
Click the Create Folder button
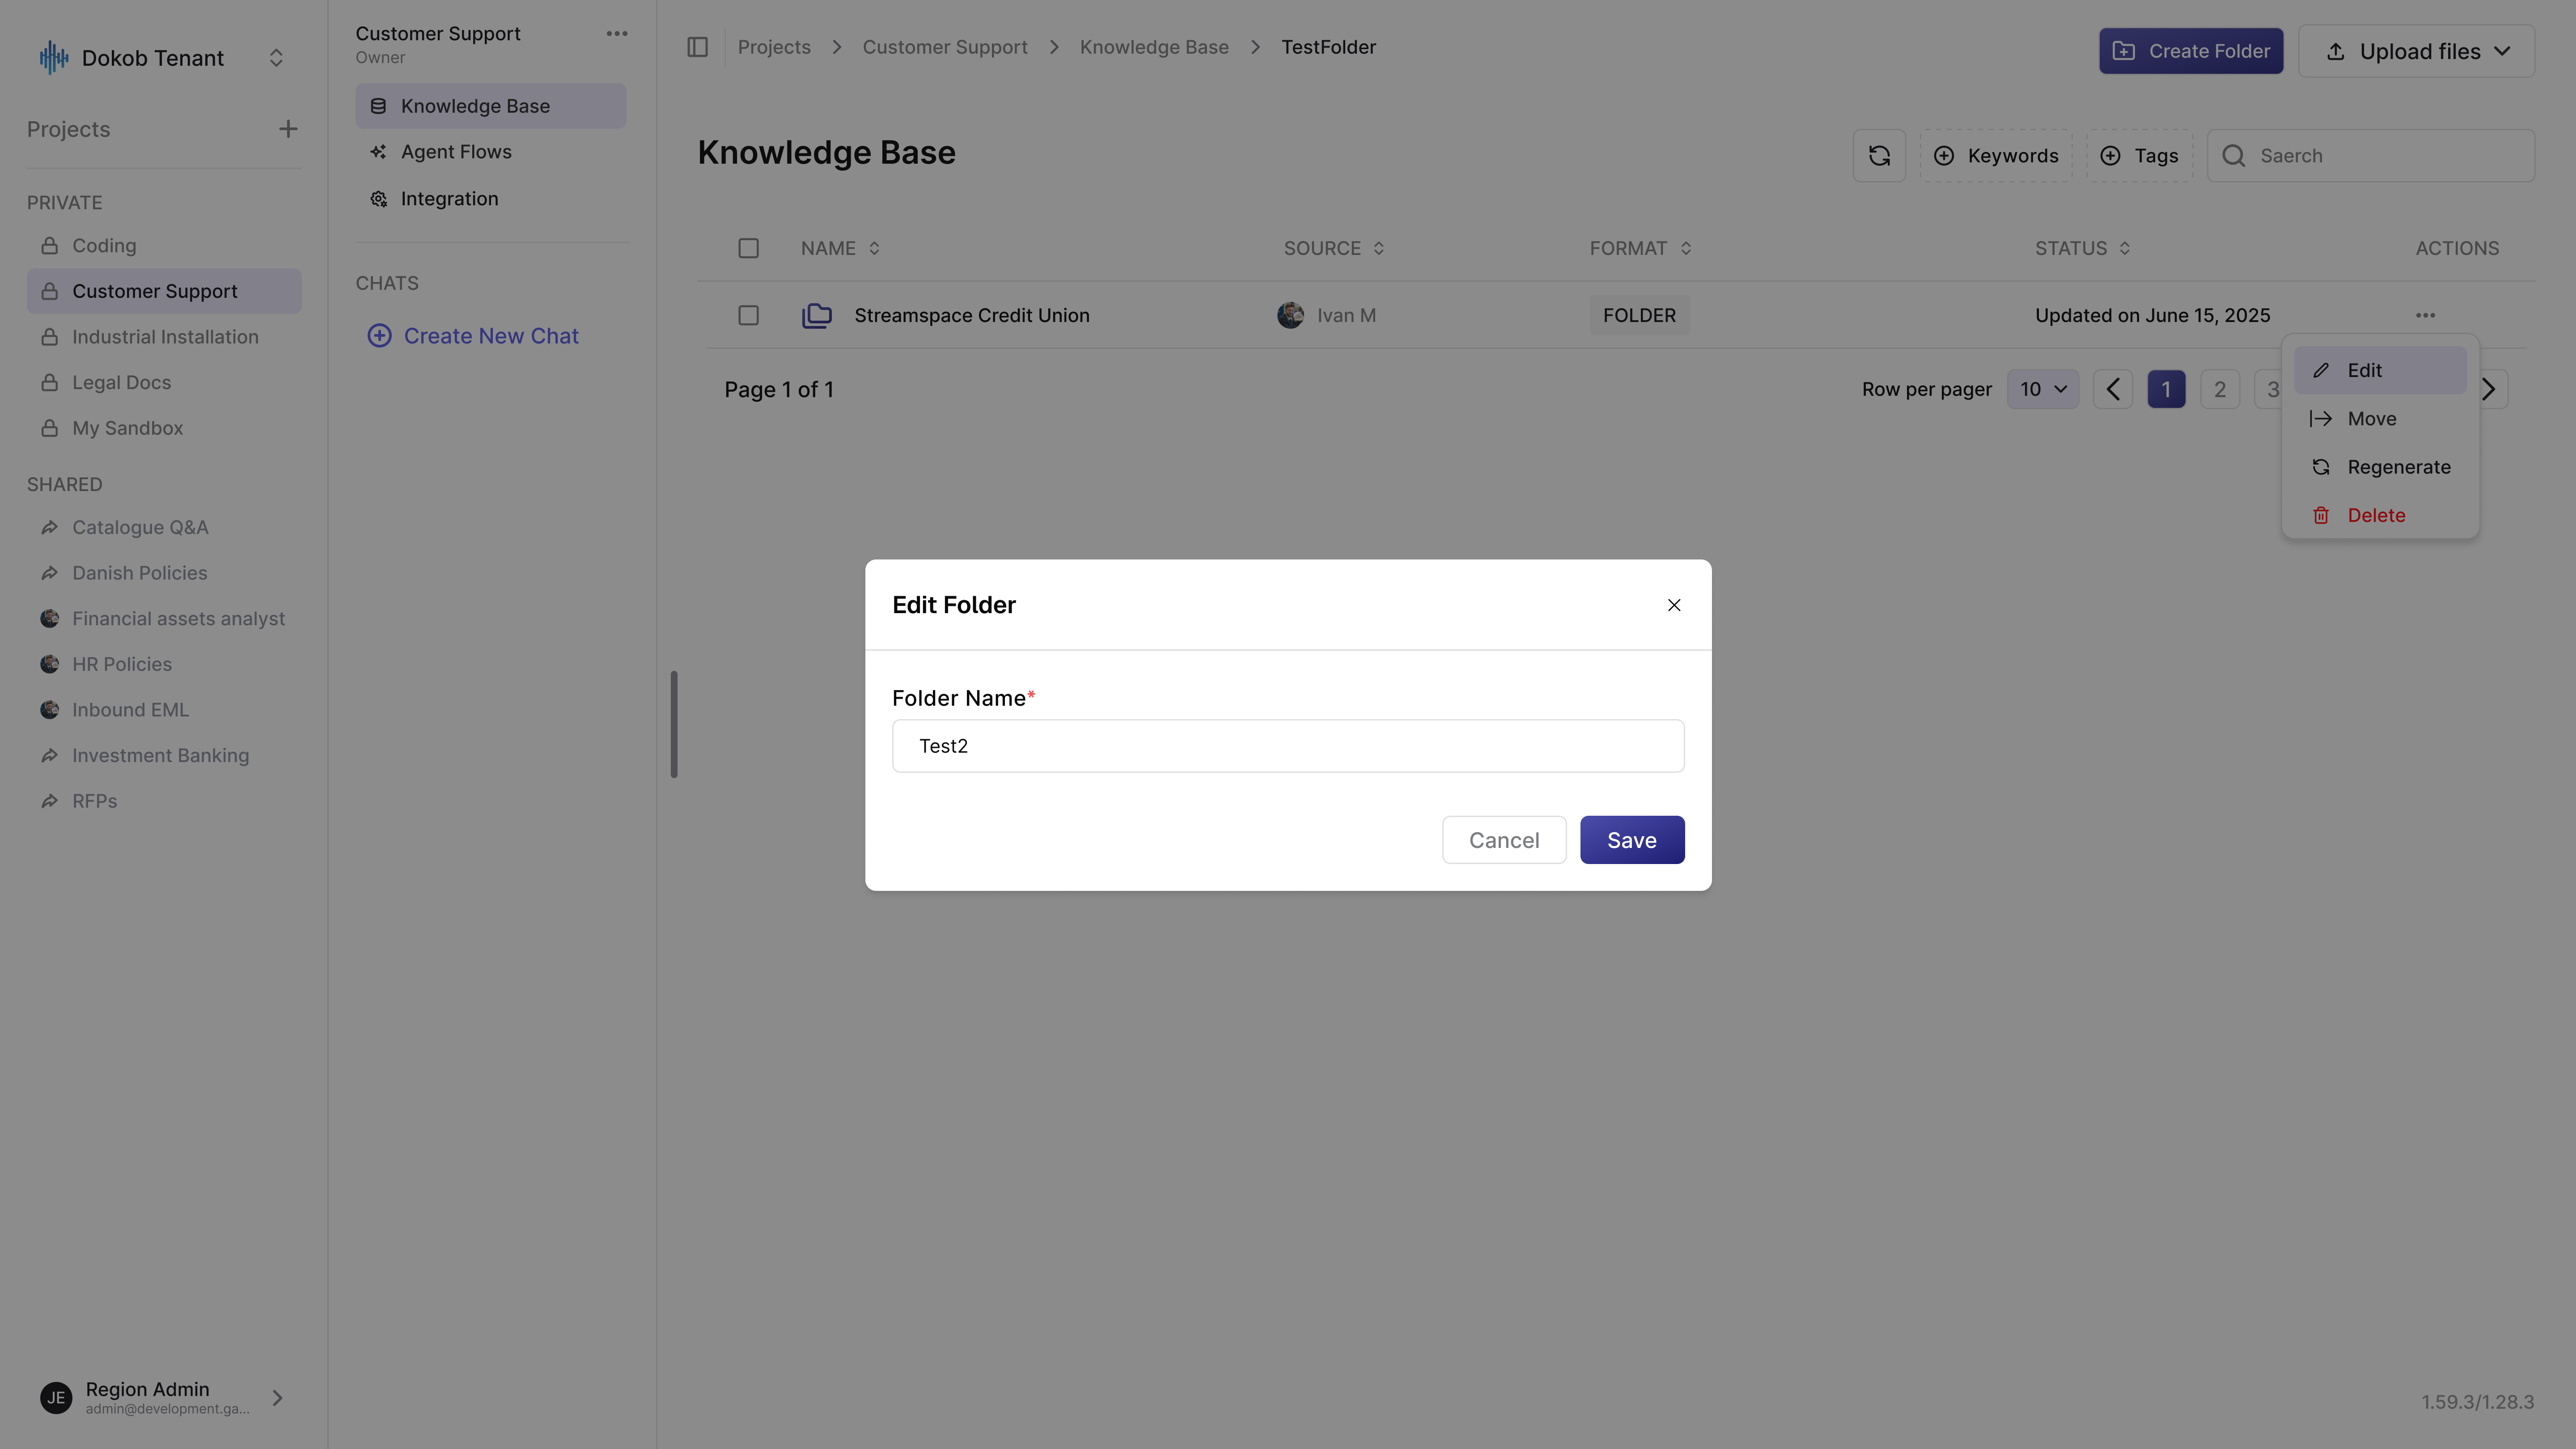2191,51
